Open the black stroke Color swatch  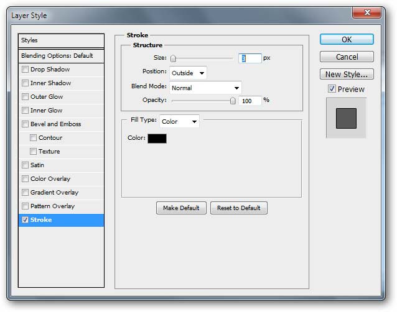pos(157,138)
